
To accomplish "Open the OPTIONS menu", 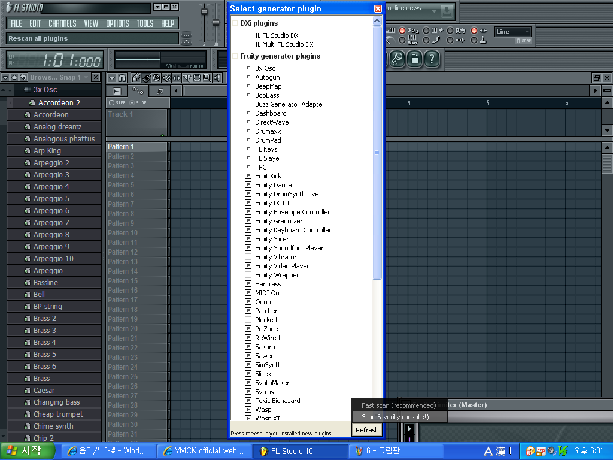I will (x=117, y=23).
